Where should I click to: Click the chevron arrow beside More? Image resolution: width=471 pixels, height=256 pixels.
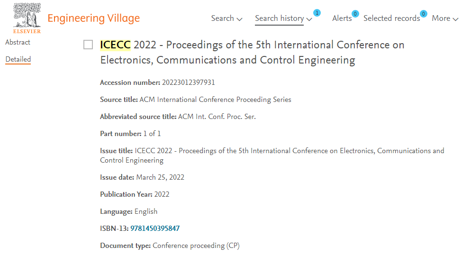coord(455,19)
